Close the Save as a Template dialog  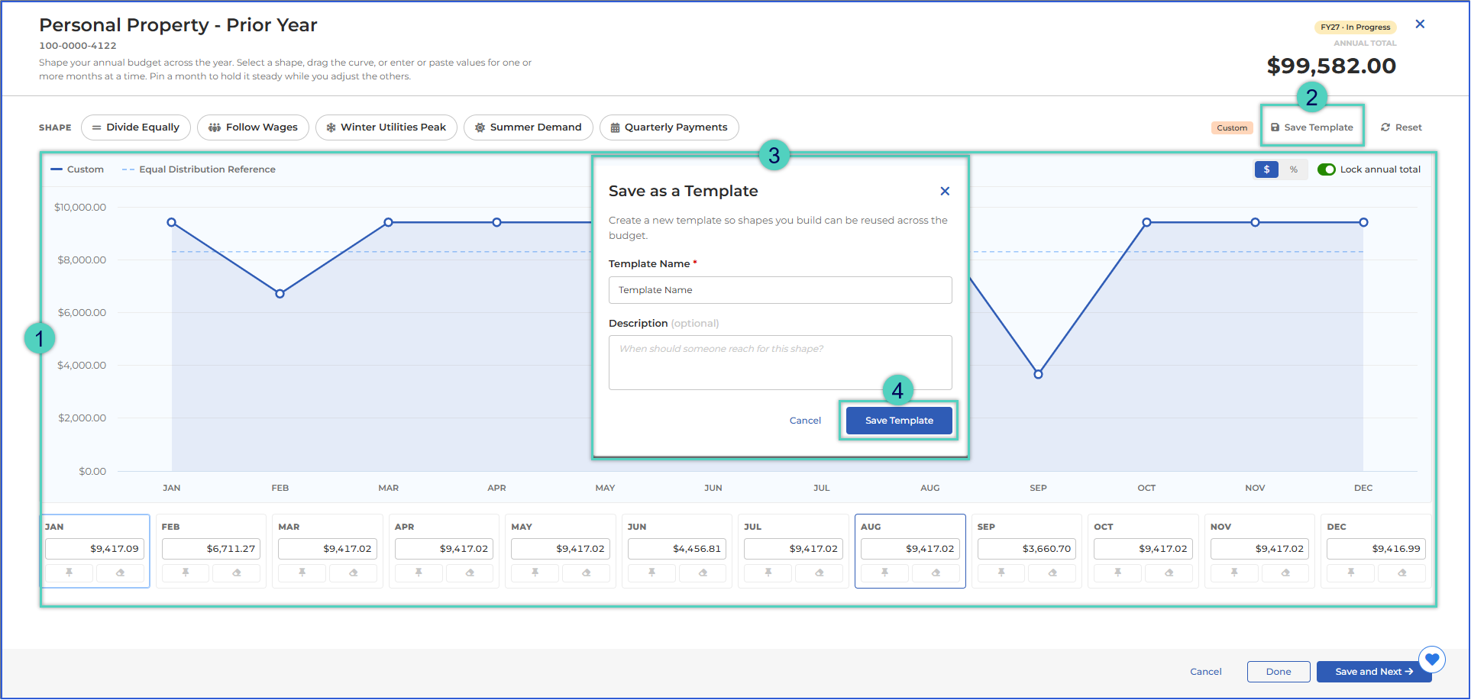pos(945,192)
